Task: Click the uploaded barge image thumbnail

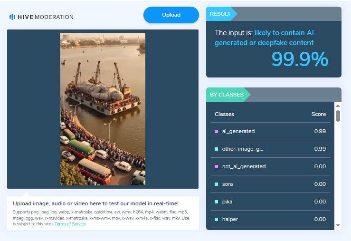Action: 103,109
